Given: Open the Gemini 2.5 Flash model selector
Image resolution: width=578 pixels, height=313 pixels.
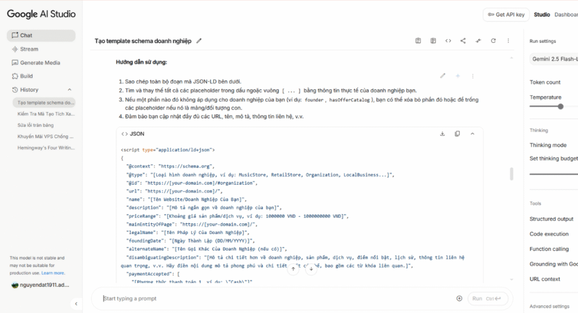Looking at the screenshot, I should [553, 59].
